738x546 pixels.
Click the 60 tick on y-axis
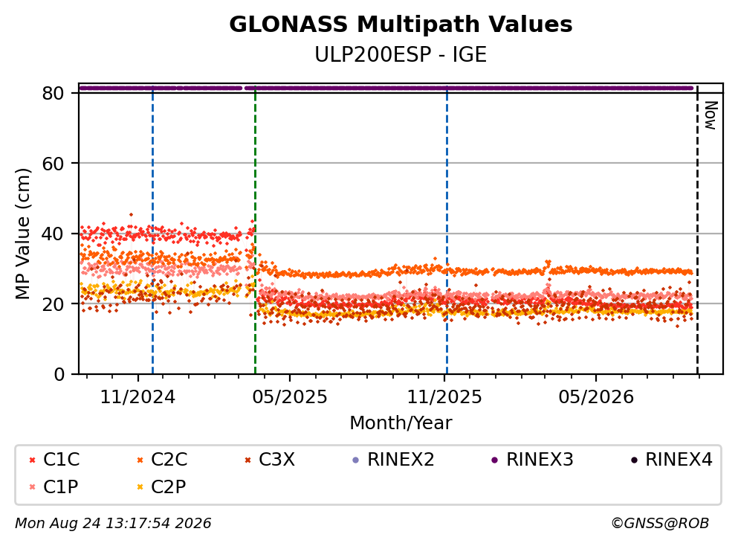click(54, 164)
